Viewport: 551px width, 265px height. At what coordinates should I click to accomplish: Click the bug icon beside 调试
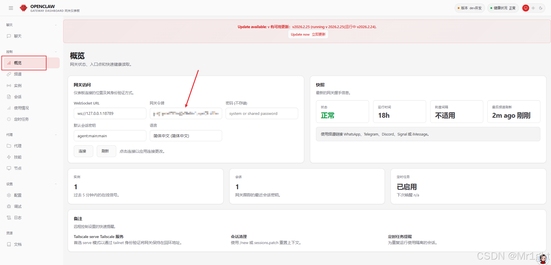[x=9, y=206]
